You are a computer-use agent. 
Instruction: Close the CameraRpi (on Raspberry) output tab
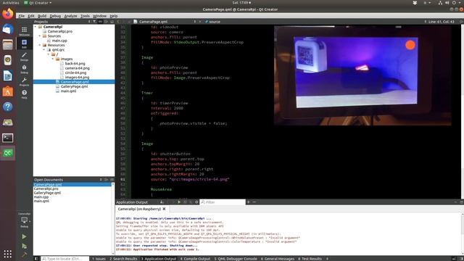coord(164,209)
